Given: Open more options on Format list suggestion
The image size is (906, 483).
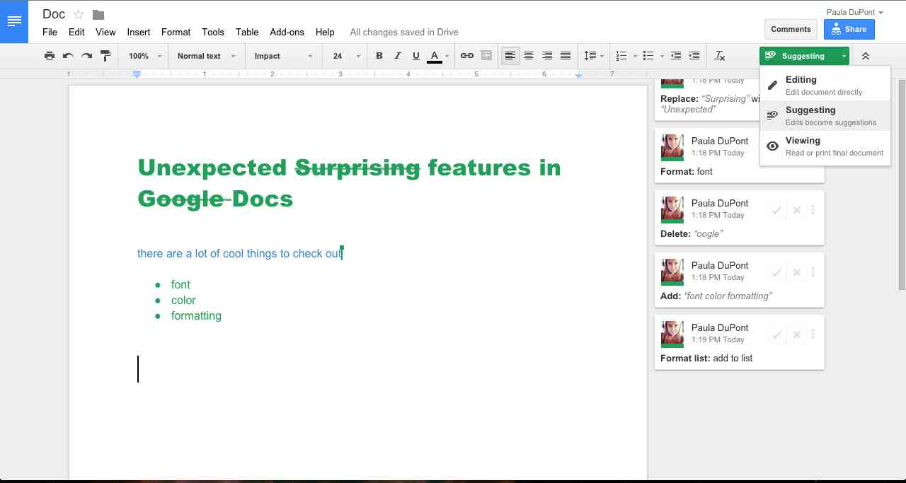Looking at the screenshot, I should coord(813,334).
